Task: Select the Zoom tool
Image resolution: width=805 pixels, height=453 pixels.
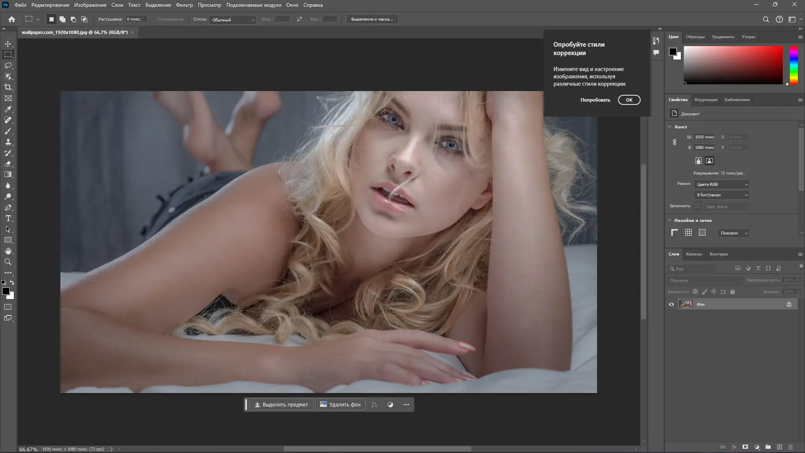Action: [8, 262]
